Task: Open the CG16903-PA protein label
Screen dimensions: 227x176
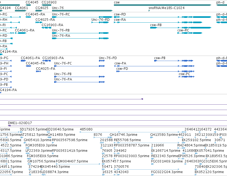Action: click(53, 58)
